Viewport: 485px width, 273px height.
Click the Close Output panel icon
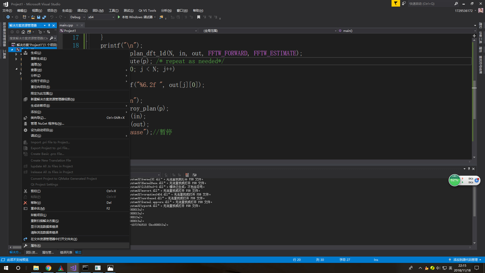(x=474, y=169)
